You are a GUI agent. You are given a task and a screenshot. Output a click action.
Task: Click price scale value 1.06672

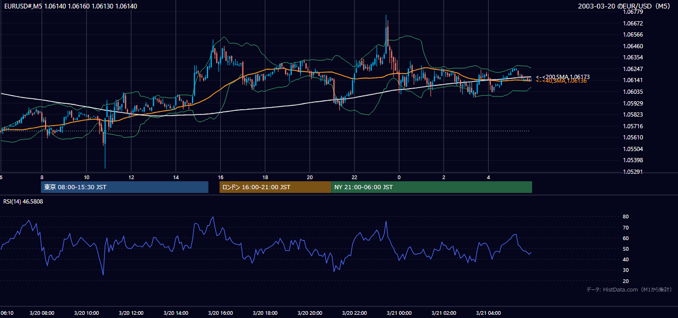point(633,23)
